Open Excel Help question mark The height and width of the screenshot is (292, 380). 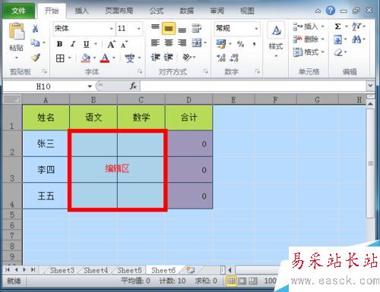(x=330, y=11)
